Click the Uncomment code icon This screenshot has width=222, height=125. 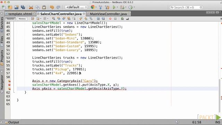click(x=127, y=18)
